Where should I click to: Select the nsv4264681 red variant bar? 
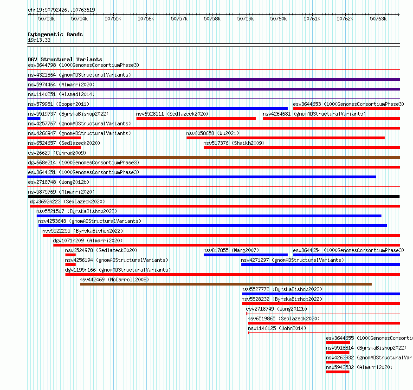coord(331,118)
